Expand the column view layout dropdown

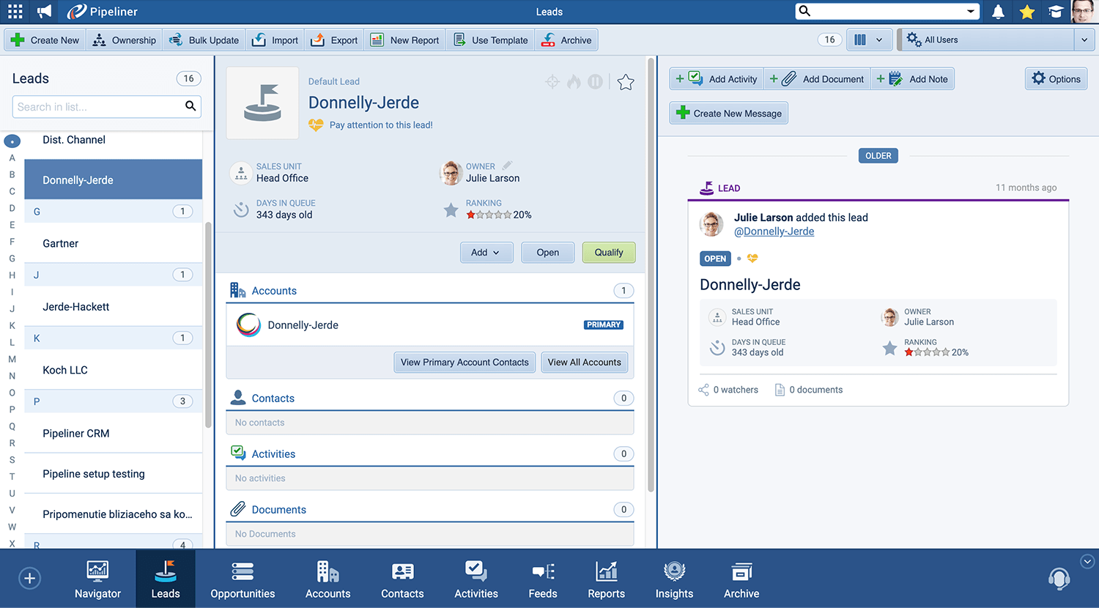pyautogui.click(x=869, y=40)
